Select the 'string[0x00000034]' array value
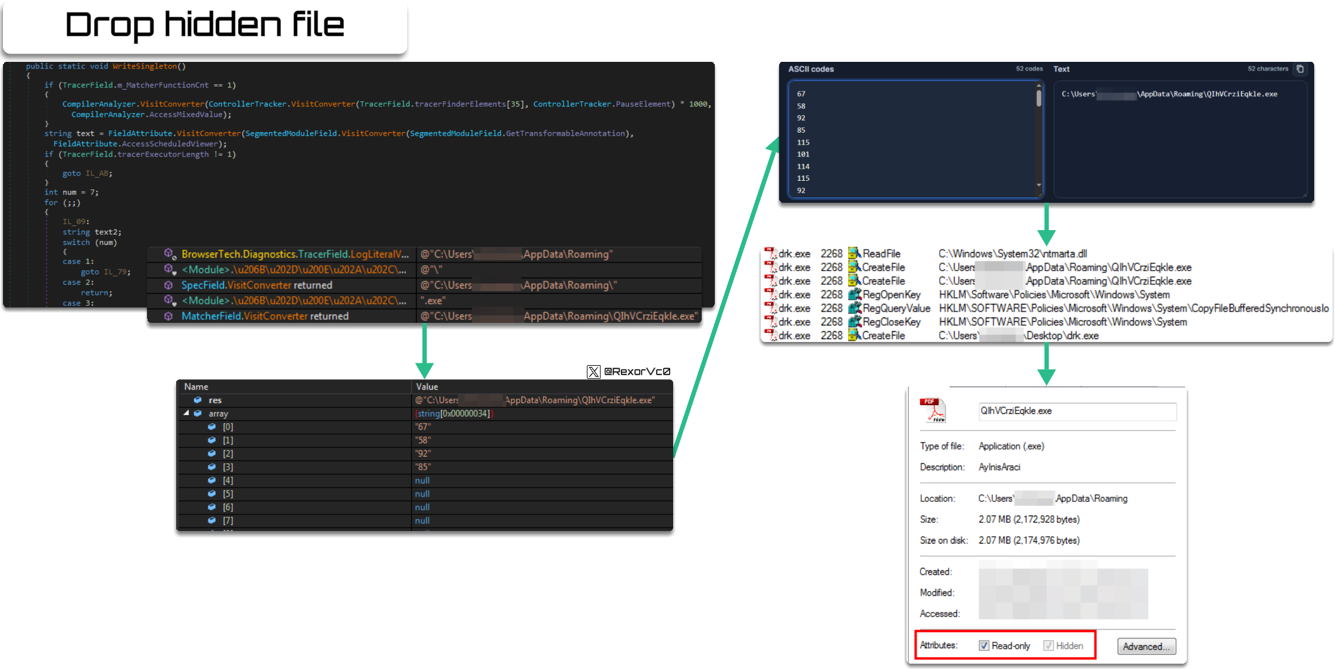Image resolution: width=1335 pixels, height=669 pixels. tap(454, 413)
